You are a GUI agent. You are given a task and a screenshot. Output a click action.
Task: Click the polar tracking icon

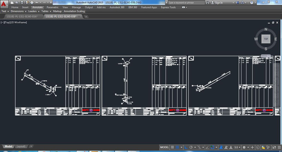191,147
